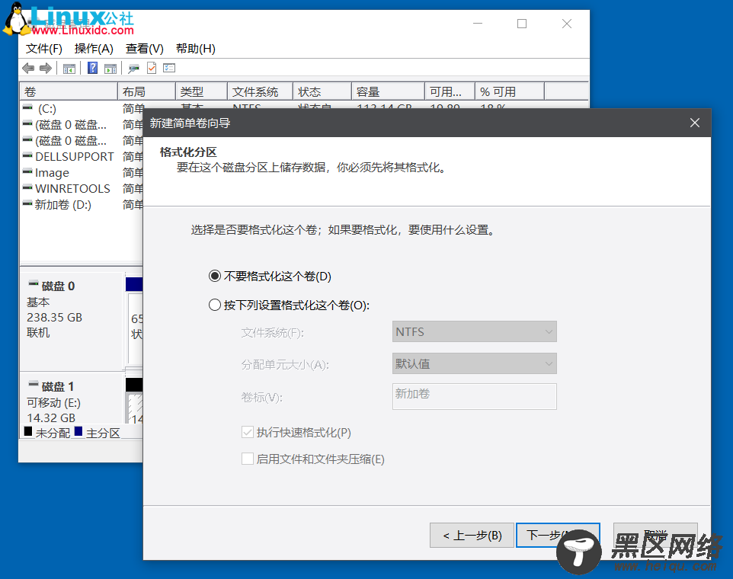Click the 238.35 GB size text of 磁盘 0

tap(54, 317)
